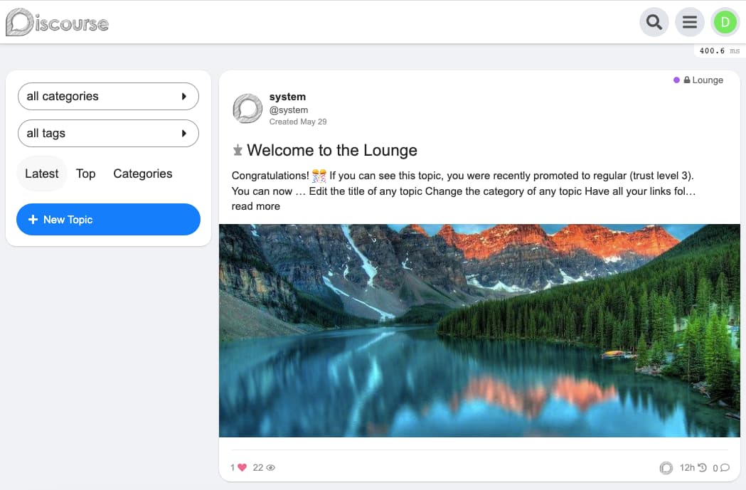Open the hamburger menu in header
The height and width of the screenshot is (490, 746).
click(x=689, y=22)
